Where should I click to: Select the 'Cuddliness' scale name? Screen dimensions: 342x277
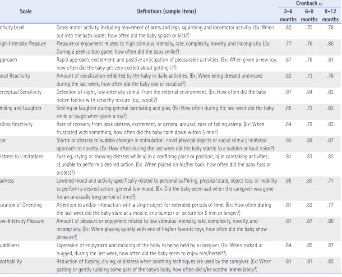tap(9, 245)
